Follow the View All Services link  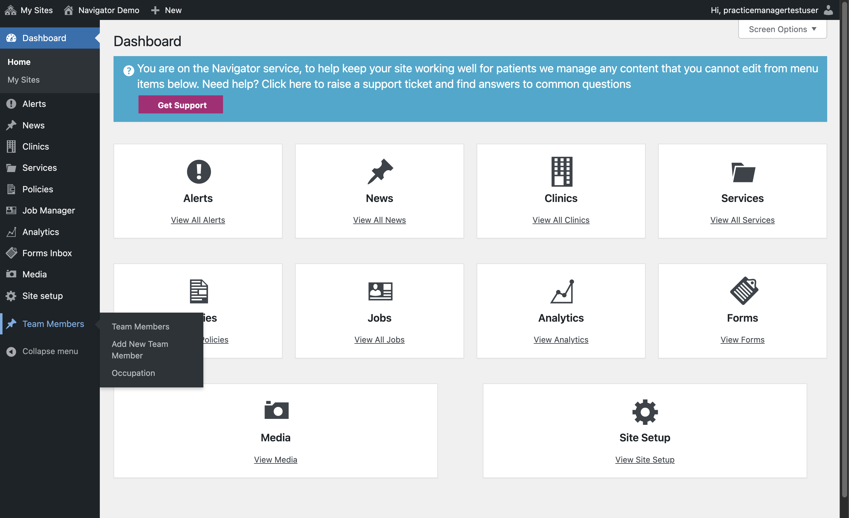coord(743,220)
